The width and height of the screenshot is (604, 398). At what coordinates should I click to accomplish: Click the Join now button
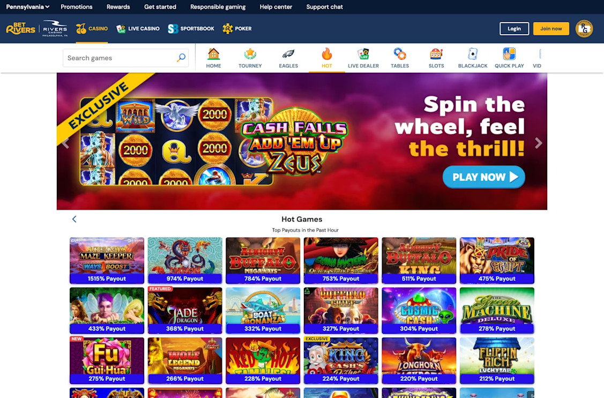click(551, 28)
